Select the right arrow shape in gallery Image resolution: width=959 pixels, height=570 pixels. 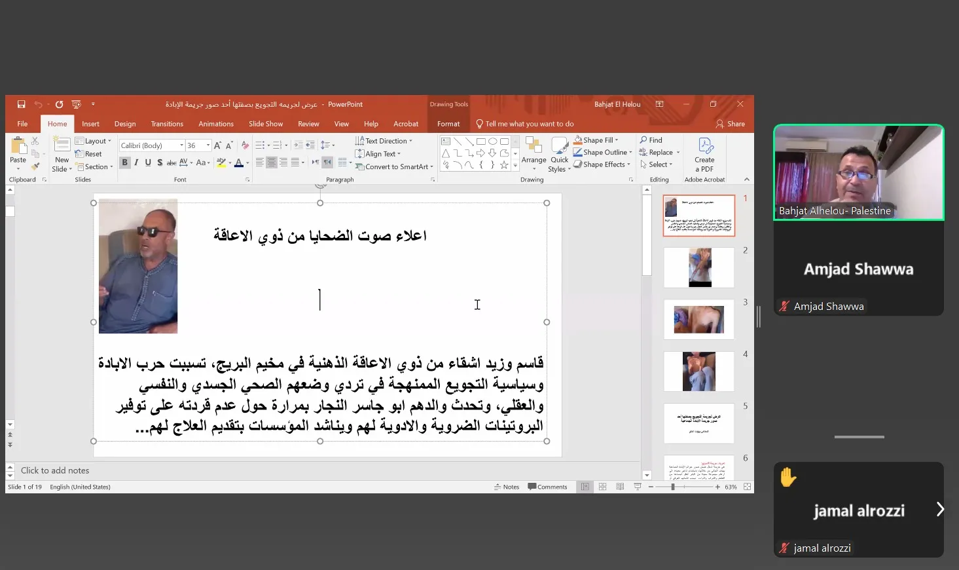[480, 153]
